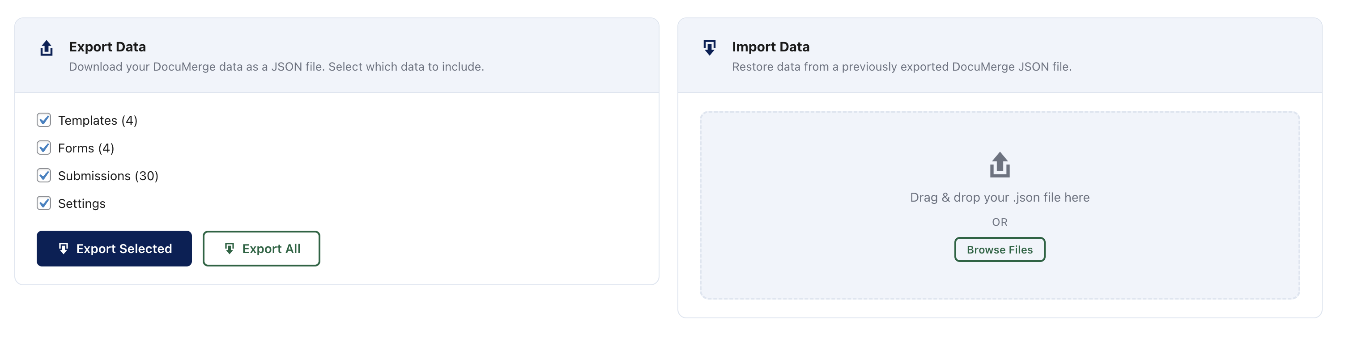Click the download icon inside Export All

229,249
